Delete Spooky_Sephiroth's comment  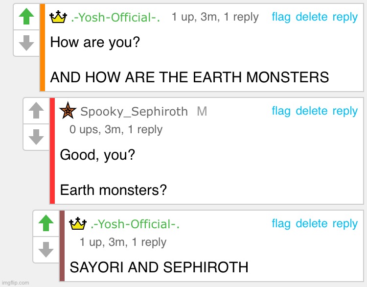tap(311, 111)
